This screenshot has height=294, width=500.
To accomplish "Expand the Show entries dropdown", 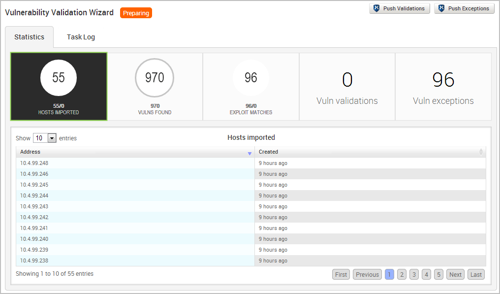I will pos(45,138).
